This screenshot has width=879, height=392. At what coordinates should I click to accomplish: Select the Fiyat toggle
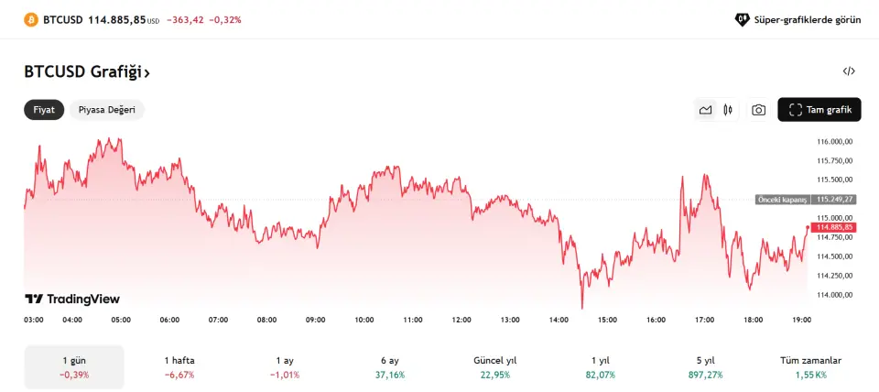point(44,110)
